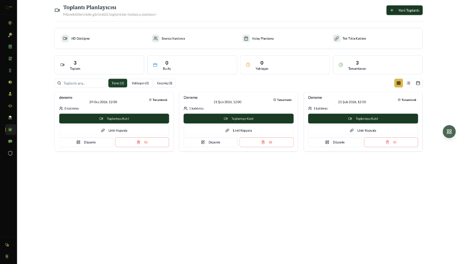Open the floating quick menu grid button
Viewport: 460px width, 264px height.
pos(449,131)
